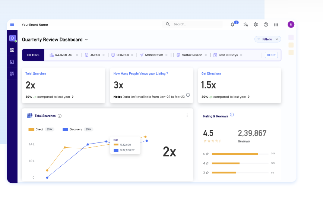The width and height of the screenshot is (323, 204).
Task: Click the Total Searches chart info icon
Action: (x=60, y=116)
